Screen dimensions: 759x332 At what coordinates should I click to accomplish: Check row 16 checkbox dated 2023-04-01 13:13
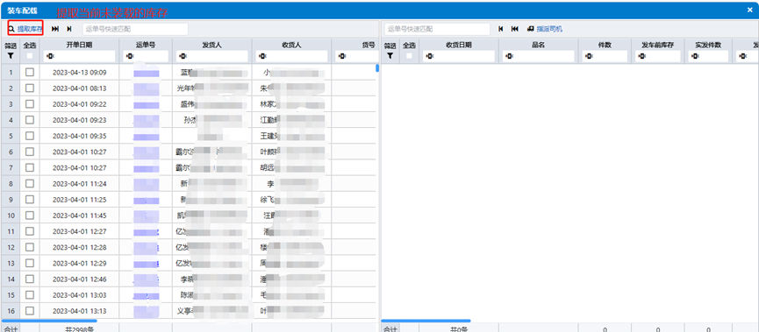pos(30,311)
